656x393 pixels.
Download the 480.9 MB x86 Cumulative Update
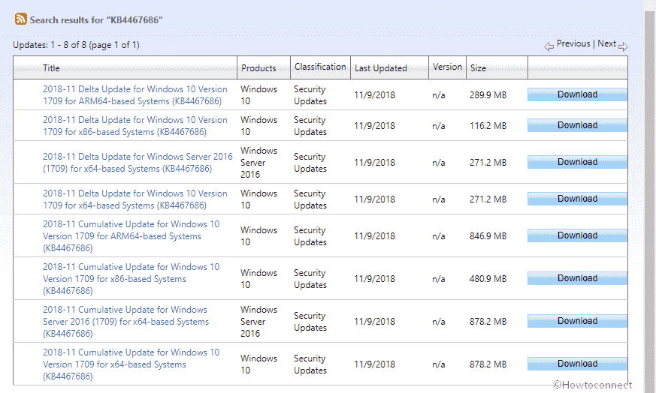coord(577,278)
